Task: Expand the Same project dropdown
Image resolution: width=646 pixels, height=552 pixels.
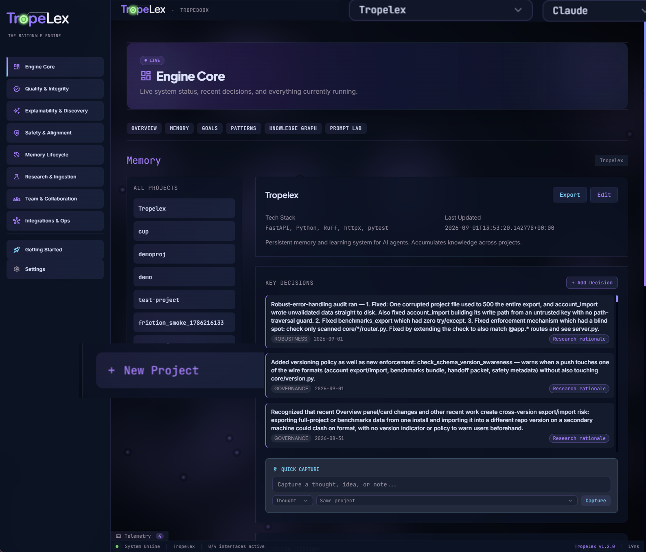Action: [x=447, y=501]
